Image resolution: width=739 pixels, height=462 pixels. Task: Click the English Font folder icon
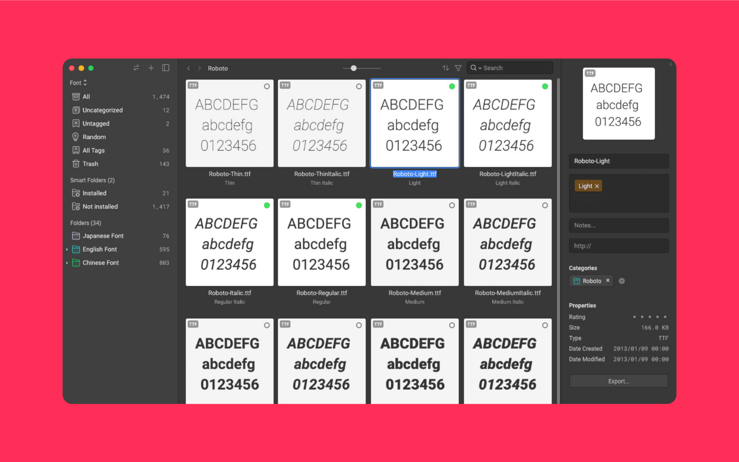(76, 249)
